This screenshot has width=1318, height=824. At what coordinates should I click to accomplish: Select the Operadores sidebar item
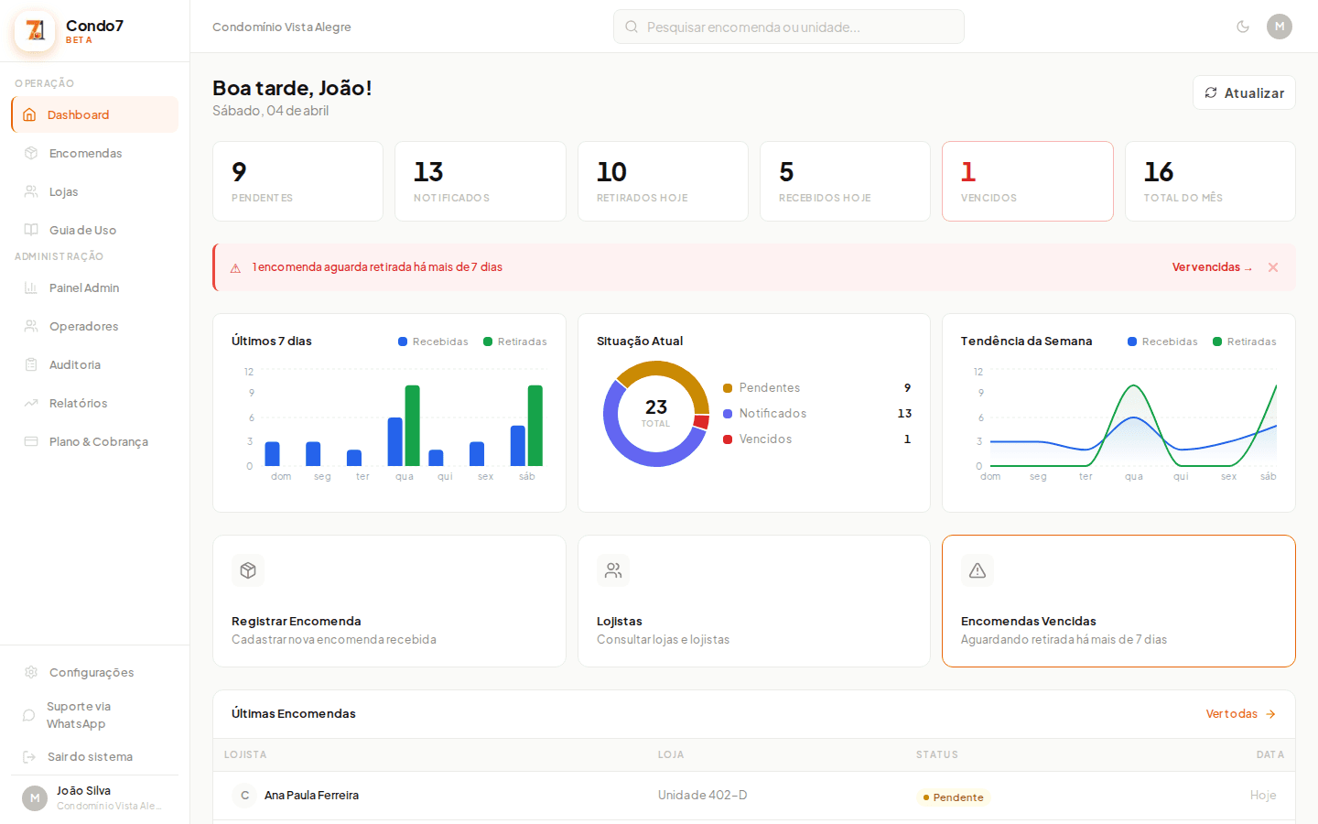[x=82, y=326]
